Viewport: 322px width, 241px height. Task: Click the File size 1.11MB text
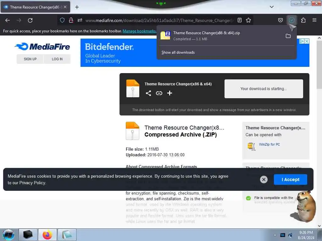tap(142, 149)
